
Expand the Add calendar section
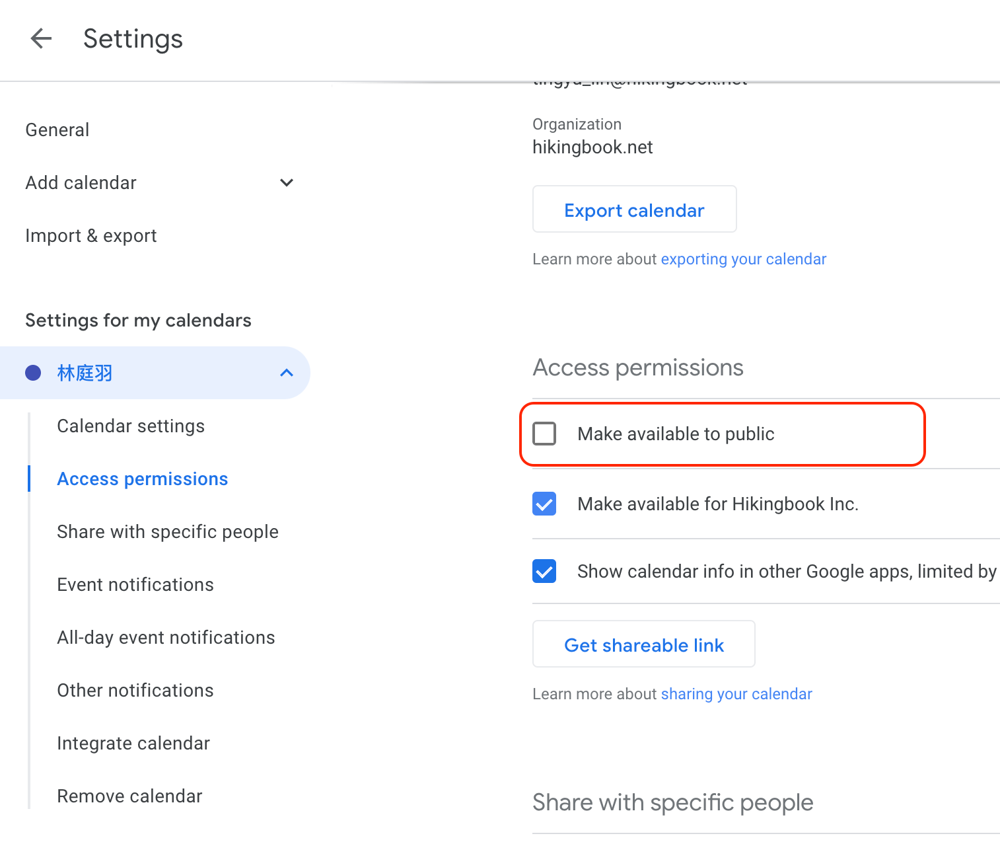(286, 182)
